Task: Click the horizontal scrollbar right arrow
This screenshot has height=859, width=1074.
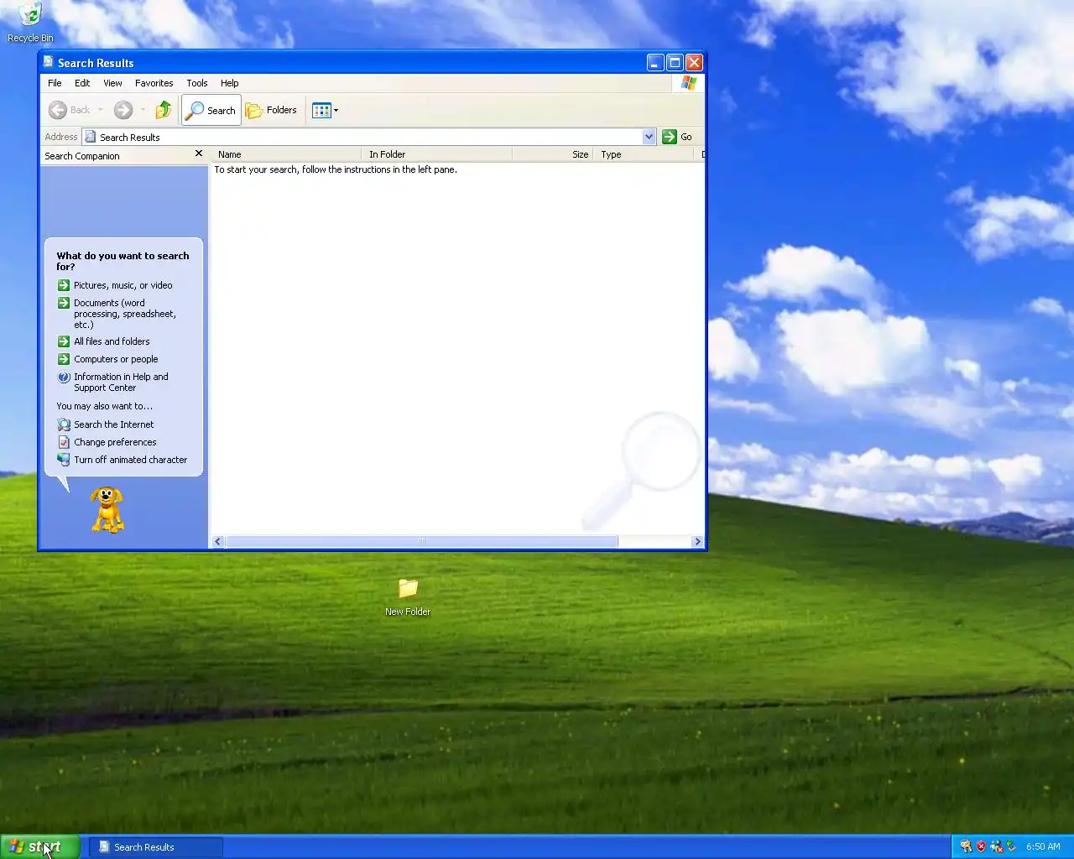Action: pyautogui.click(x=697, y=542)
